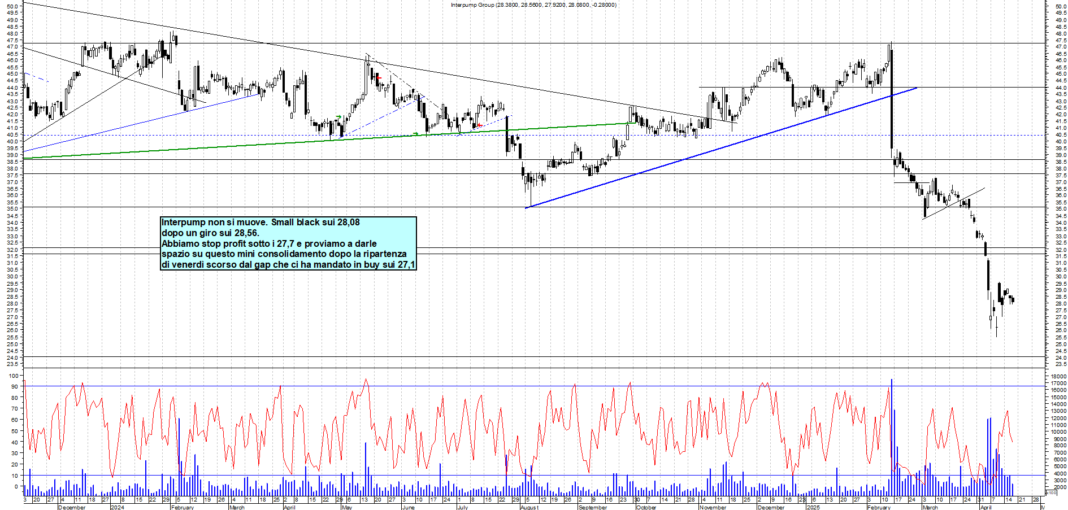Select the 13000 volume axis value
Image resolution: width=1068 pixels, height=510 pixels.
coord(1059,411)
